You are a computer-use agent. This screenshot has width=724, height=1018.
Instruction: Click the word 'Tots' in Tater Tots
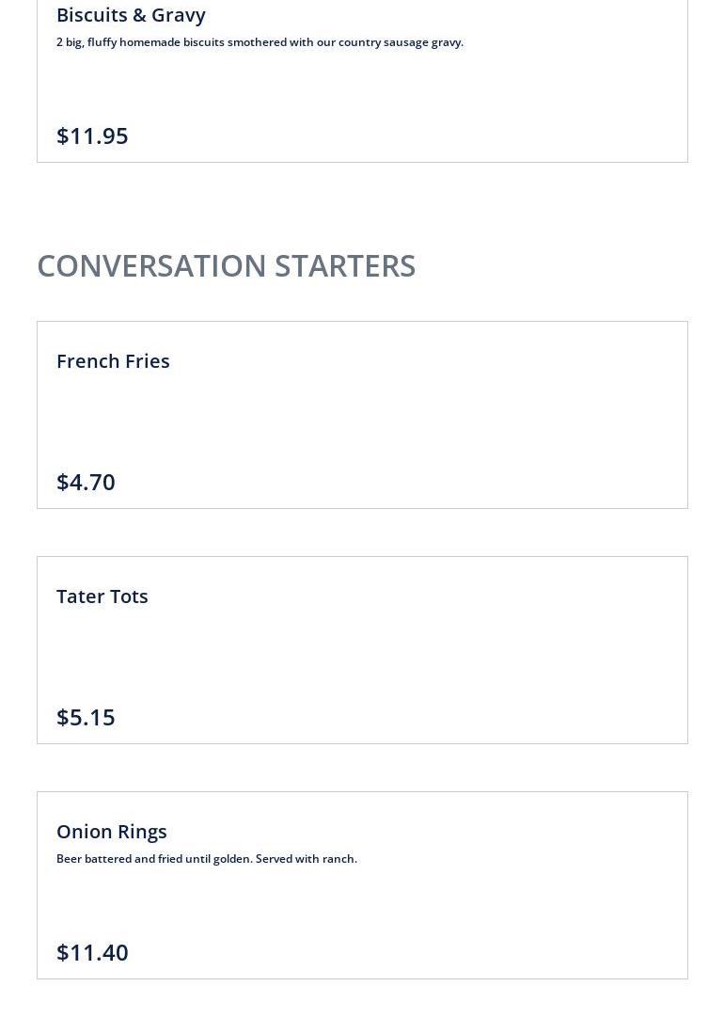tap(128, 596)
